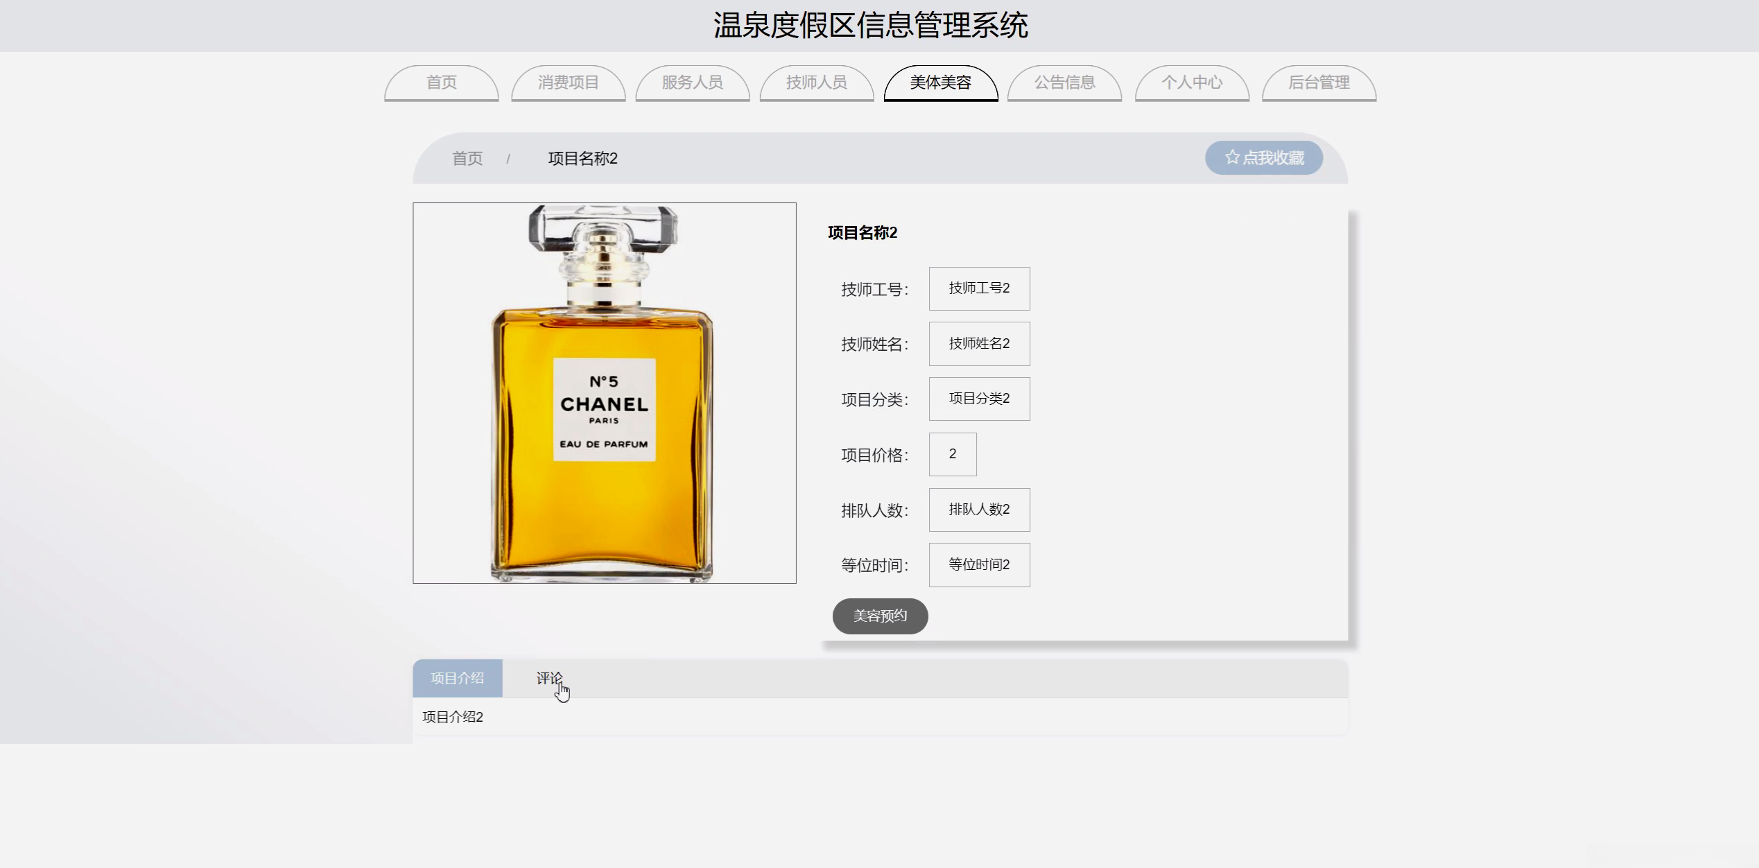Click 首页 breadcrumb link
Viewport: 1759px width, 868px height.
tap(467, 159)
